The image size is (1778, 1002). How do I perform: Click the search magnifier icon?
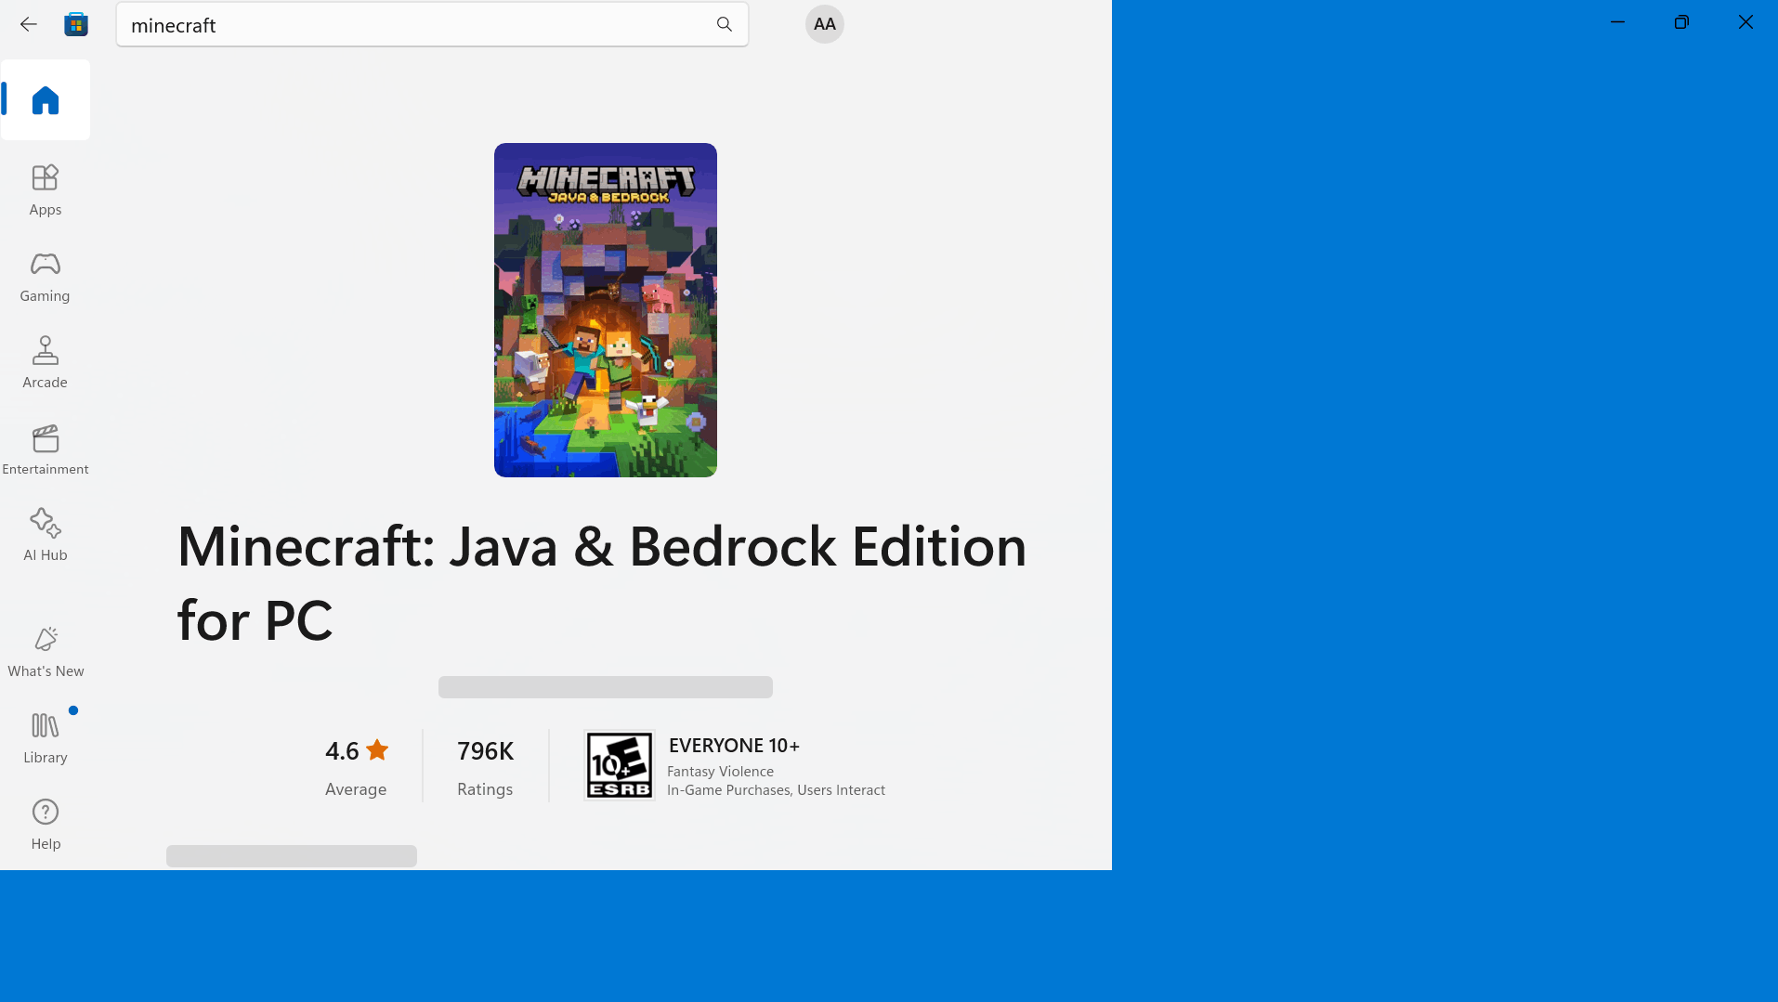(725, 24)
